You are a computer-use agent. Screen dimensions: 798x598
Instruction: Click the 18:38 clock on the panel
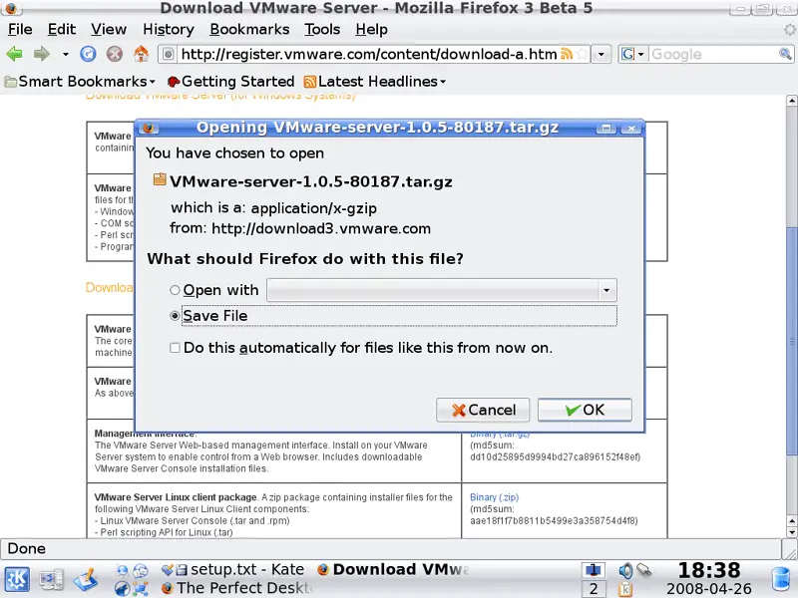709,570
